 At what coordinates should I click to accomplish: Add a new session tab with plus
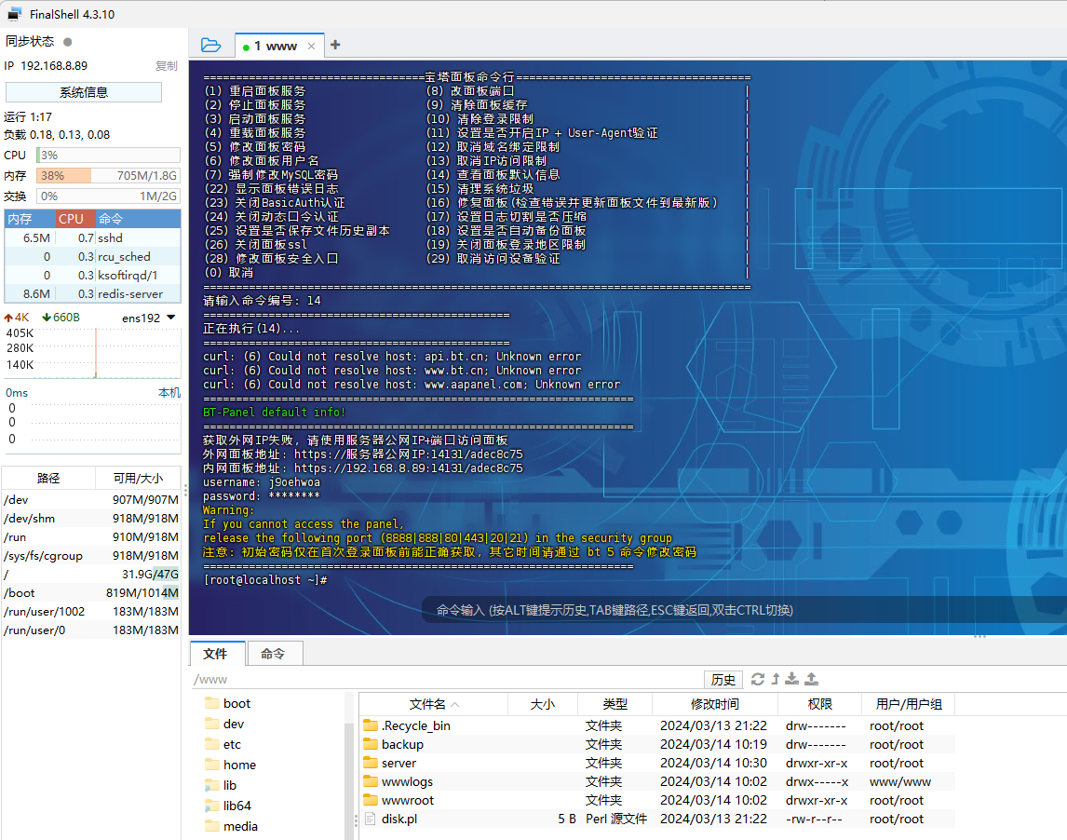pyautogui.click(x=335, y=45)
